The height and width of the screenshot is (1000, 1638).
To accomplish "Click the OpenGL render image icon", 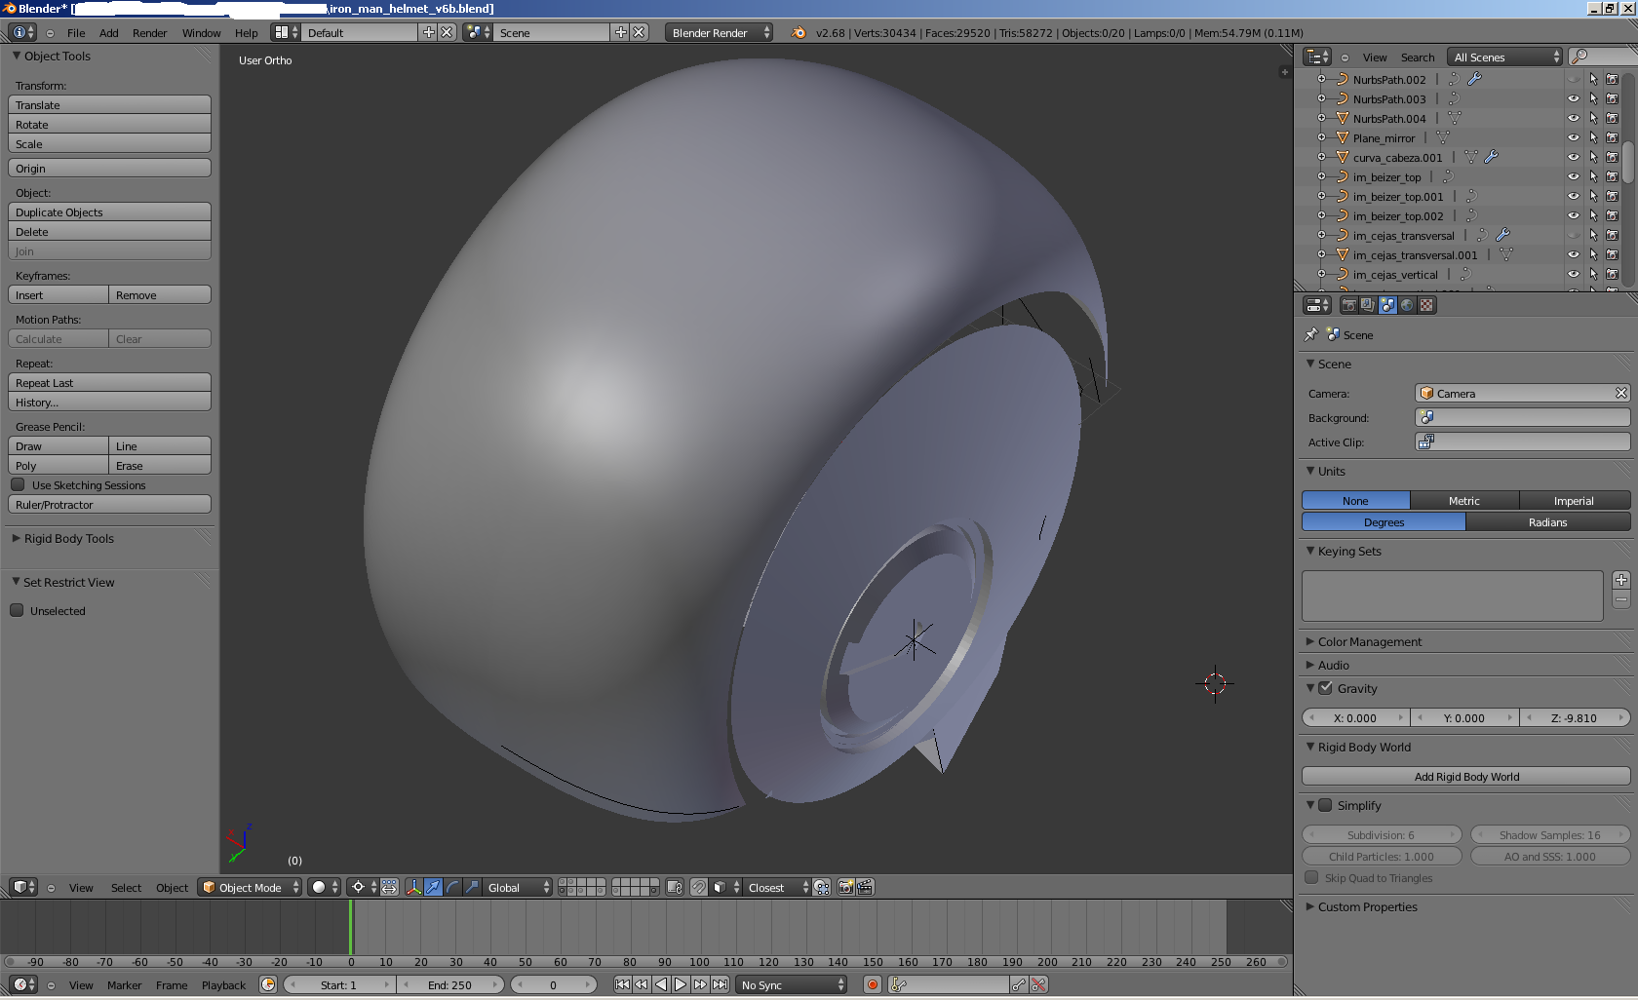I will [x=845, y=887].
